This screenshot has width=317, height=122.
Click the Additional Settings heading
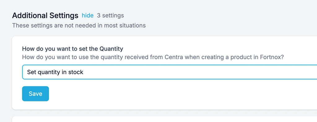point(45,15)
